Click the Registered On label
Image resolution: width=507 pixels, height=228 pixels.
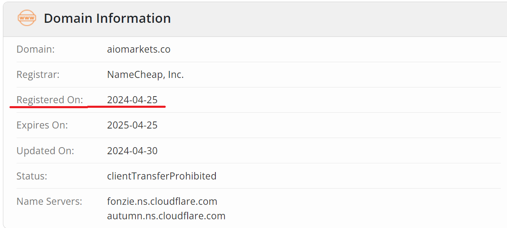click(50, 100)
